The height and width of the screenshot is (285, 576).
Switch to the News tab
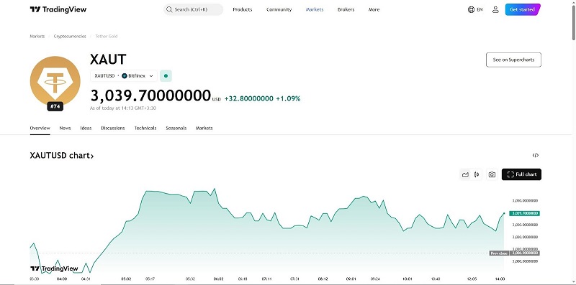[x=65, y=129]
